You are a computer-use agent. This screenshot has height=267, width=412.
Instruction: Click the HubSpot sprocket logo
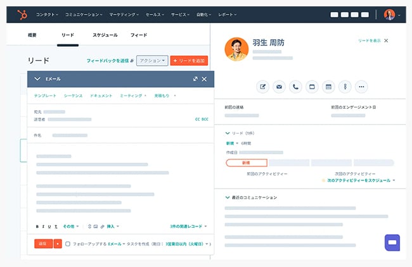tap(22, 15)
